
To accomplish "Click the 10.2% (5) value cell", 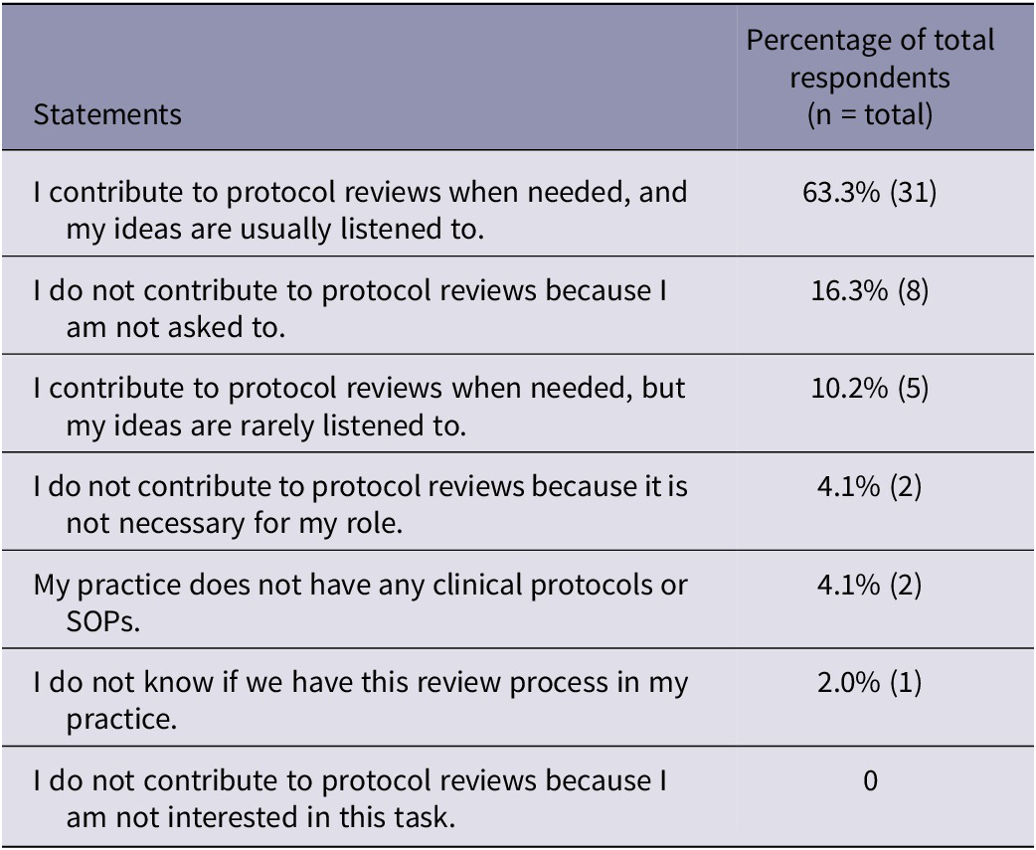I will point(870,388).
